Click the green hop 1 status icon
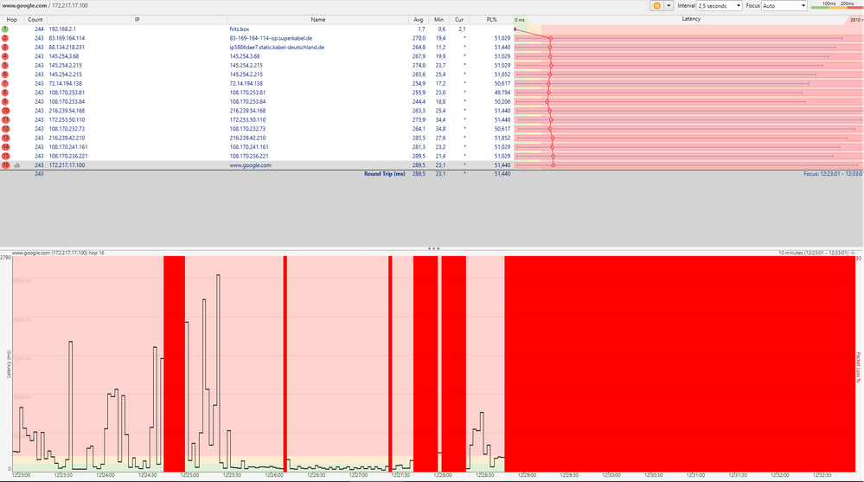This screenshot has height=482, width=864. pos(5,29)
